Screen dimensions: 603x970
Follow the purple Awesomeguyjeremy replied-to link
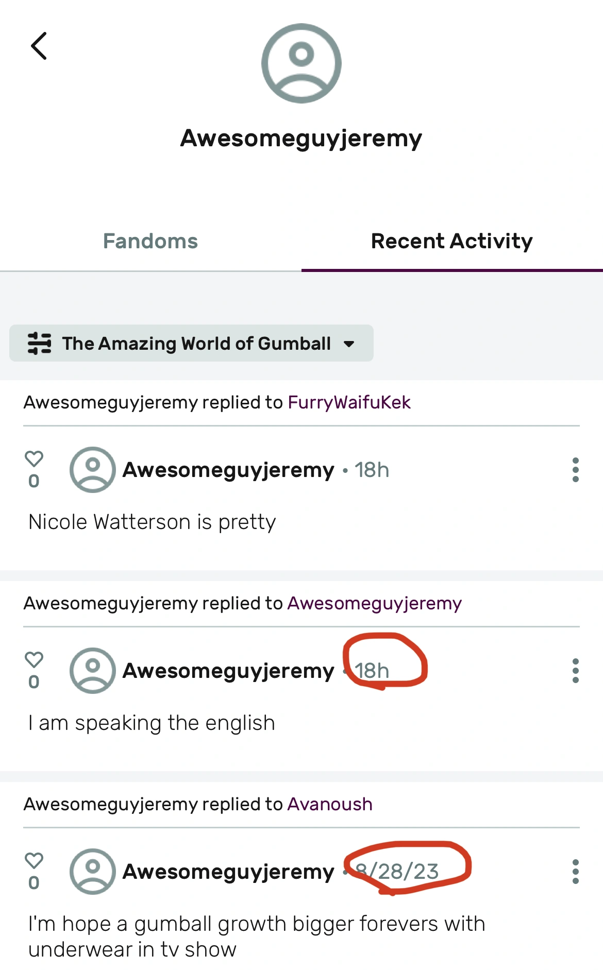pyautogui.click(x=374, y=603)
